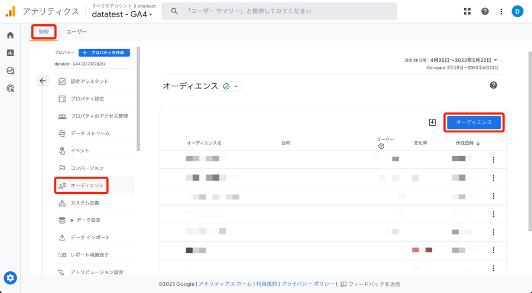Click the blue オーディエンス button

[473, 122]
